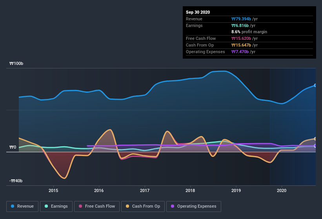Click the pink Free Cash Flow dot

pyautogui.click(x=80, y=206)
